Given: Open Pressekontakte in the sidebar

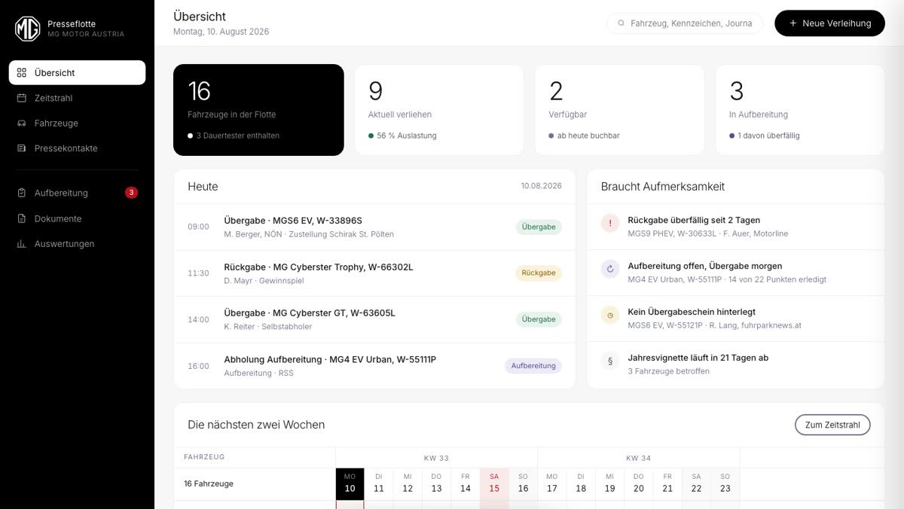Looking at the screenshot, I should tap(77, 148).
